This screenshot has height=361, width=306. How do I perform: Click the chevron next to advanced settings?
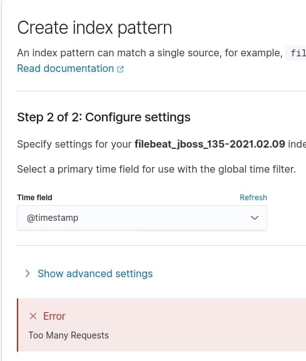[28, 273]
